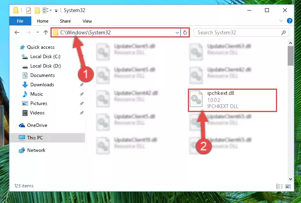Click the scrollbar up arrow

click(291, 43)
